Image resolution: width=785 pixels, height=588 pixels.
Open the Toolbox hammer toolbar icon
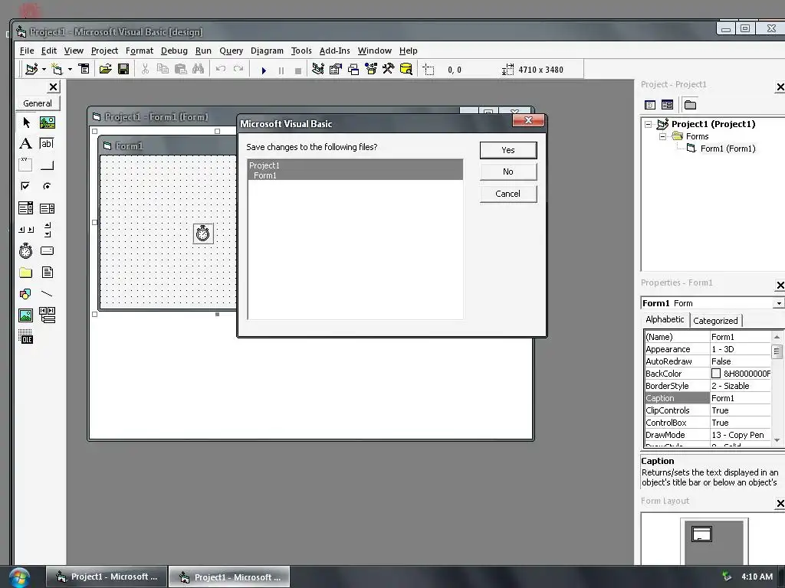point(389,69)
